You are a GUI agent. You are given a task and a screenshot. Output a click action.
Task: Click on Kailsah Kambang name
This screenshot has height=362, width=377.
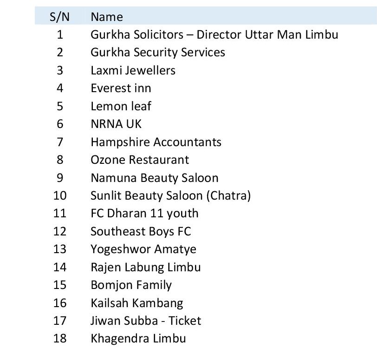137,303
